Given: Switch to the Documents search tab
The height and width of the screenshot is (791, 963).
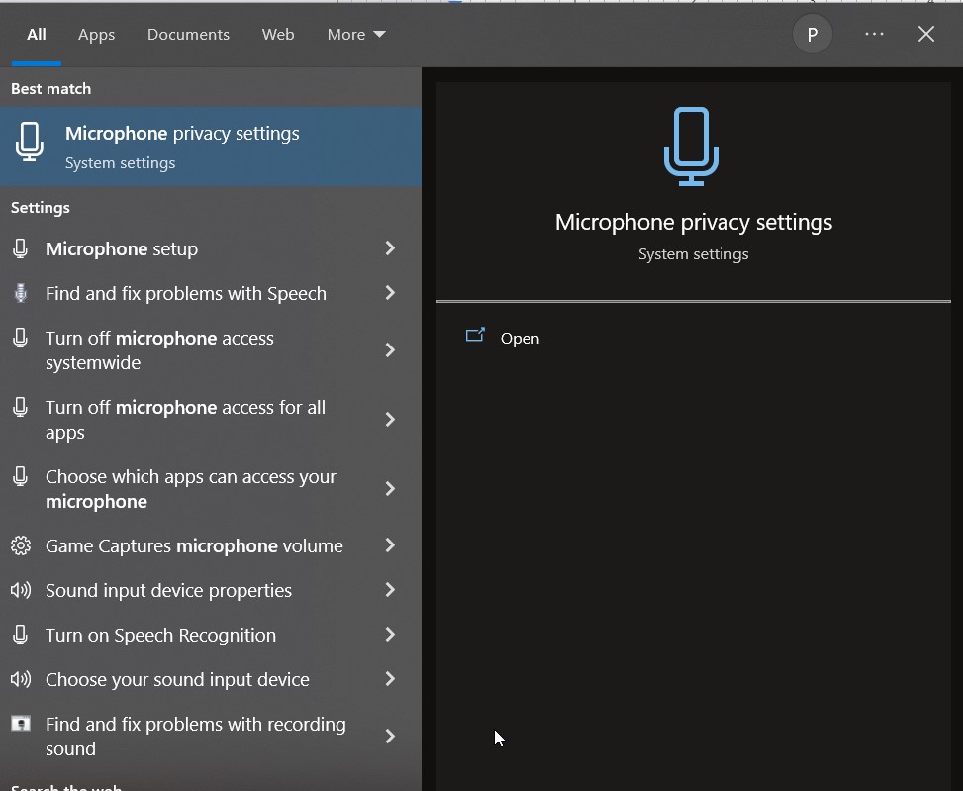Looking at the screenshot, I should [187, 34].
